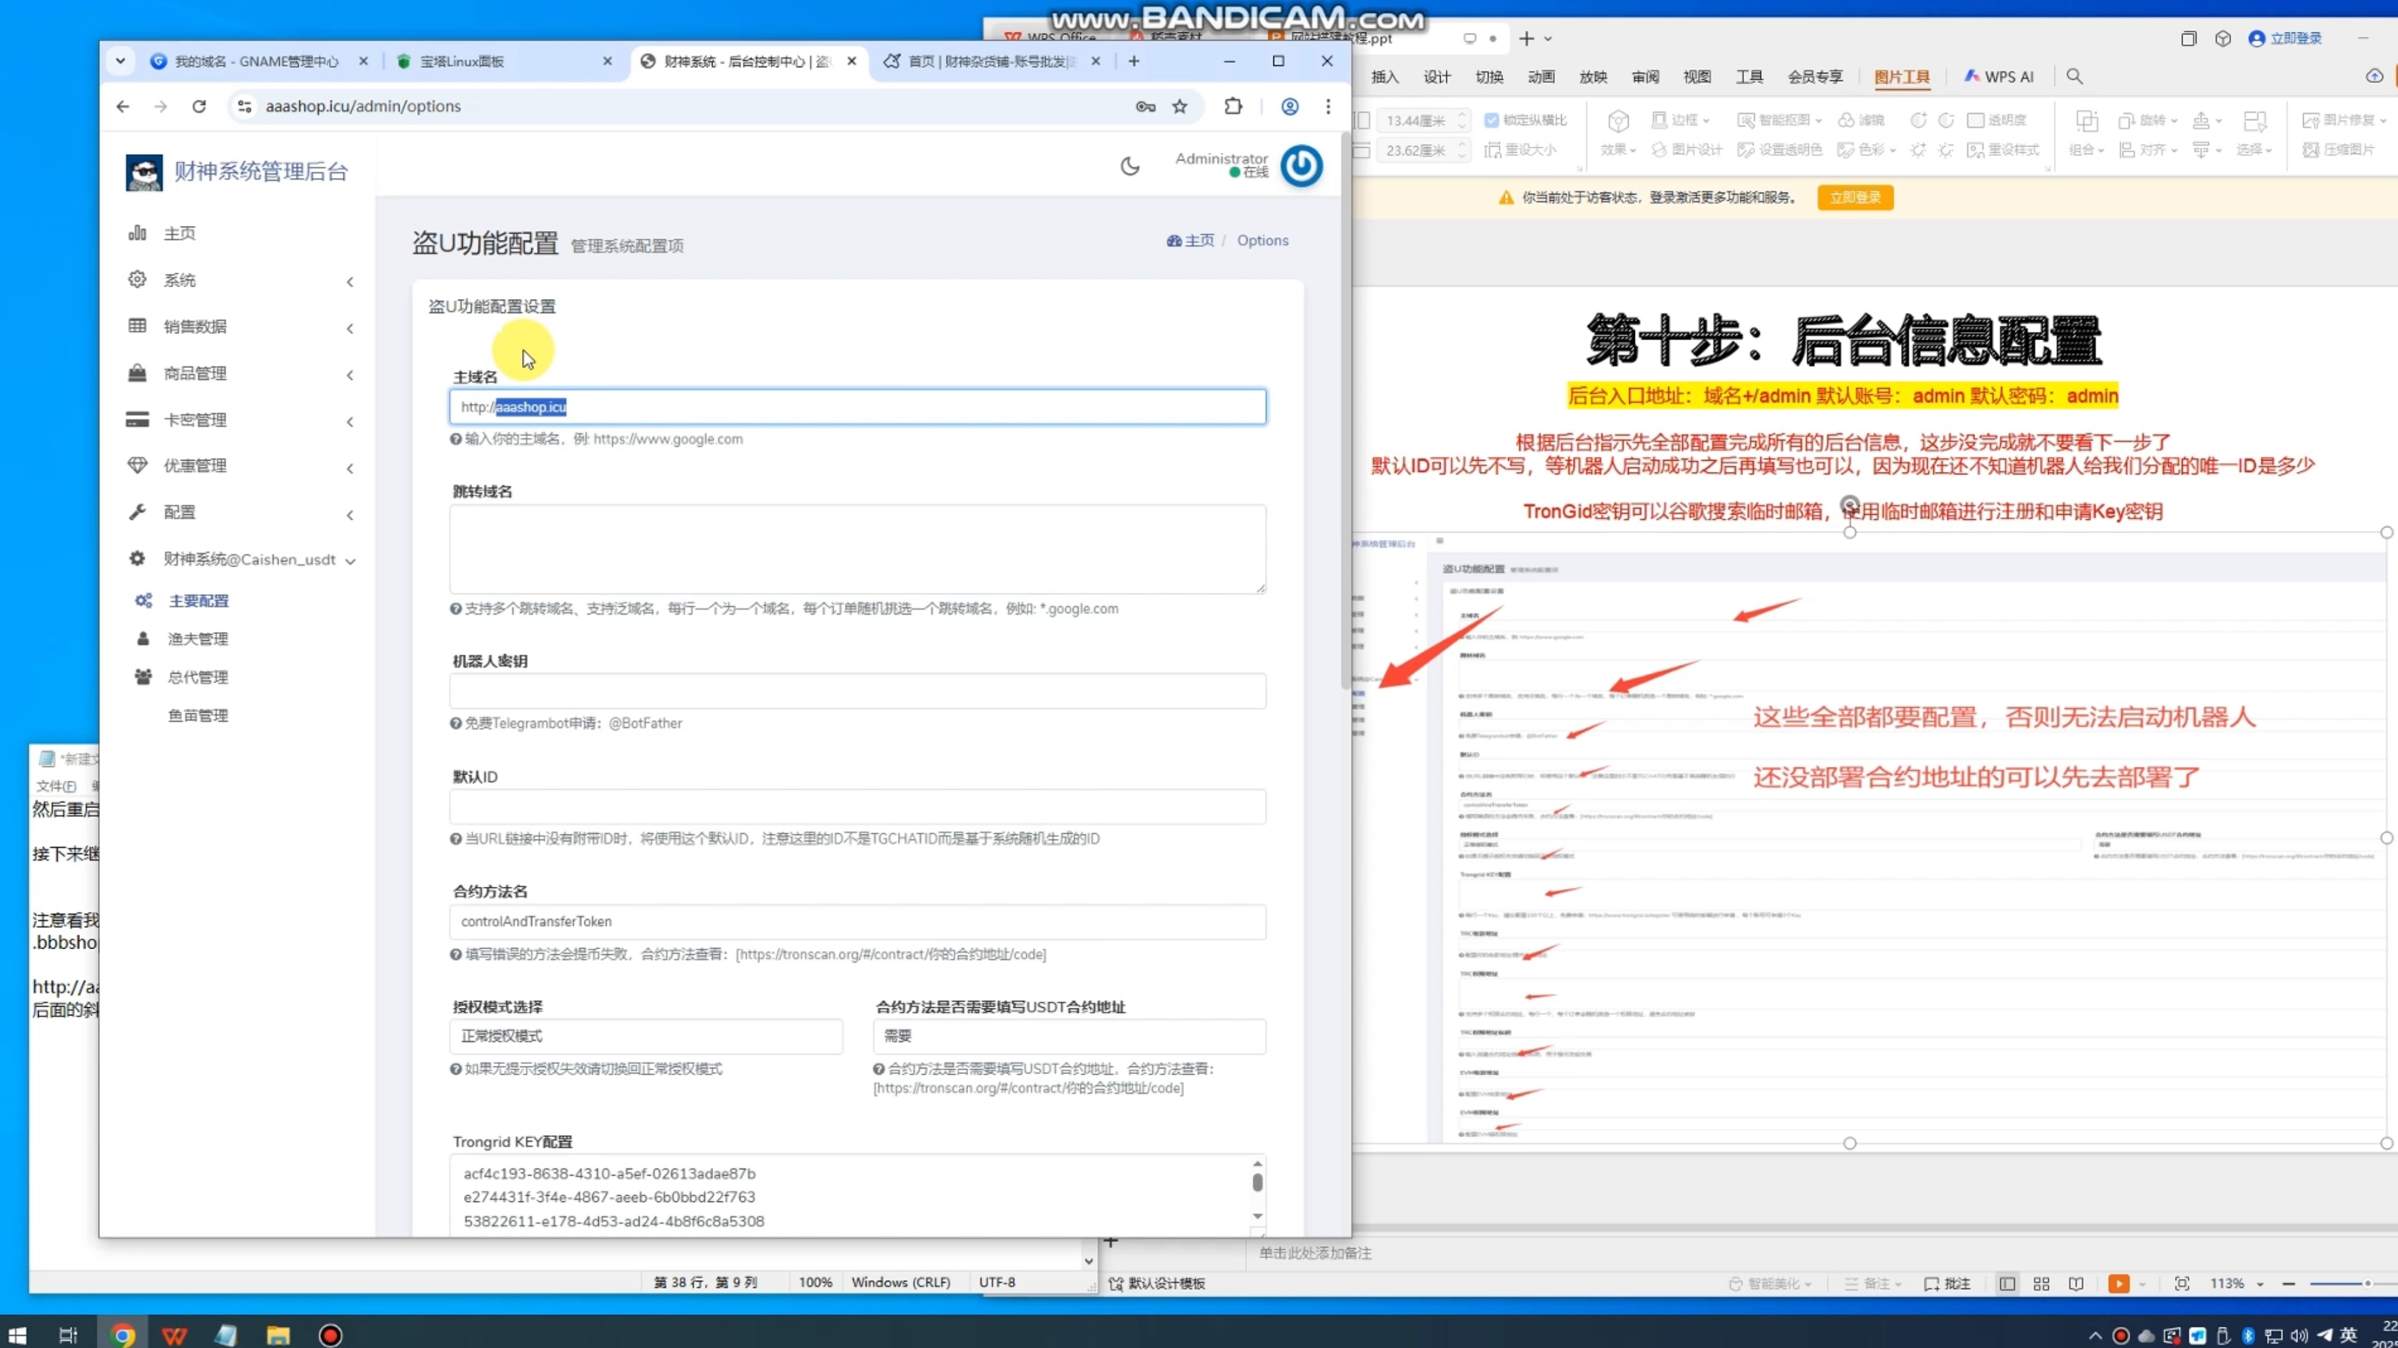Screen dimensions: 2398x1348
Task: Adjust the WPS zoom slider handle
Action: click(x=2367, y=1284)
